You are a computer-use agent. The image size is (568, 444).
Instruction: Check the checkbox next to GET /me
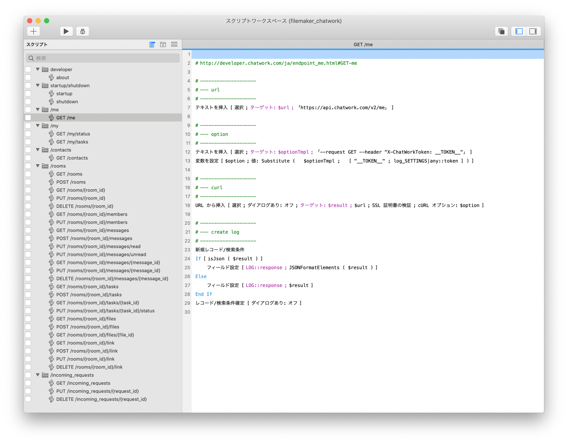click(x=28, y=117)
